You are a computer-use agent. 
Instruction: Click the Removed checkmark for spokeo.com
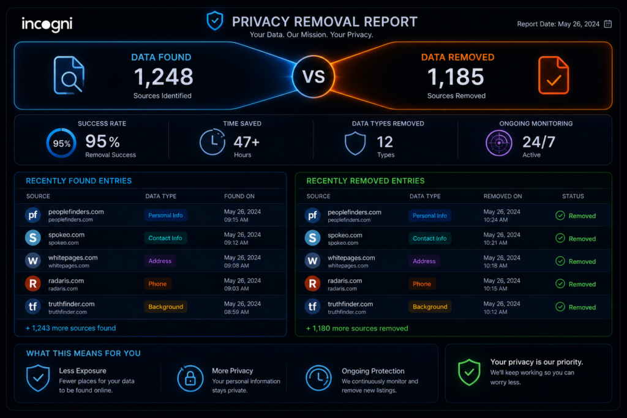[x=560, y=238]
